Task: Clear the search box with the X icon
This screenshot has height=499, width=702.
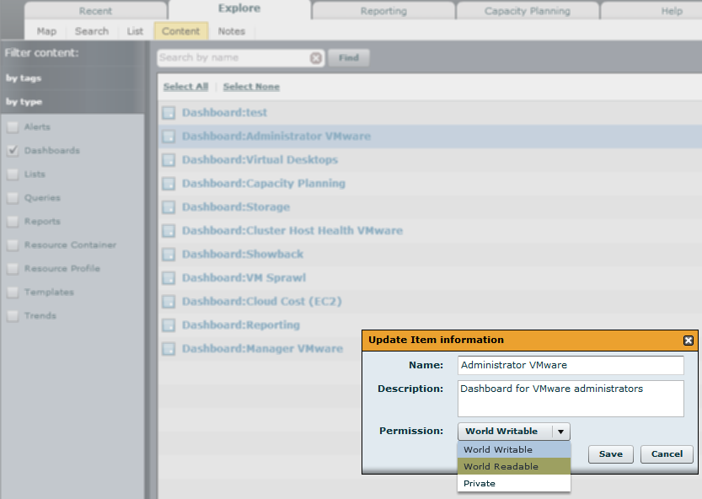Action: [316, 57]
